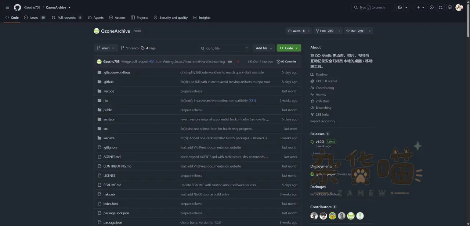The height and width of the screenshot is (226, 470).
Task: Click the Type / to search box
Action: coord(373,7)
